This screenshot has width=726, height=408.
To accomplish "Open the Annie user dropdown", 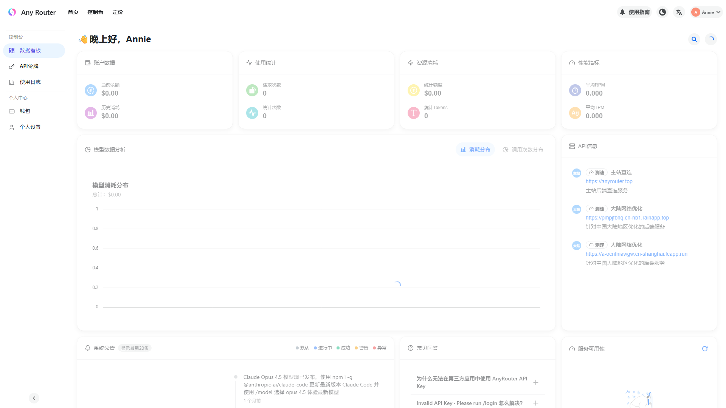I will (x=706, y=12).
